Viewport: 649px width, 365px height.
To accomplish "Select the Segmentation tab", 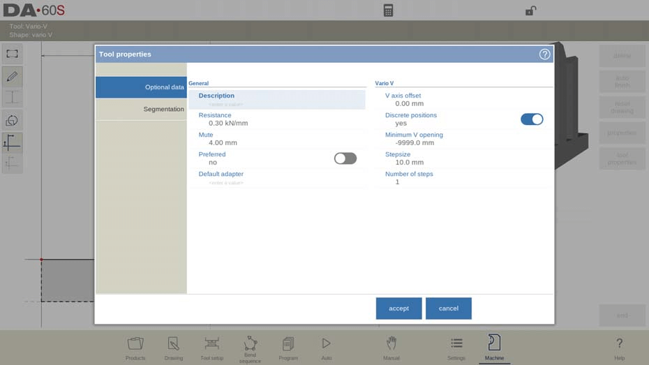I will pos(141,110).
